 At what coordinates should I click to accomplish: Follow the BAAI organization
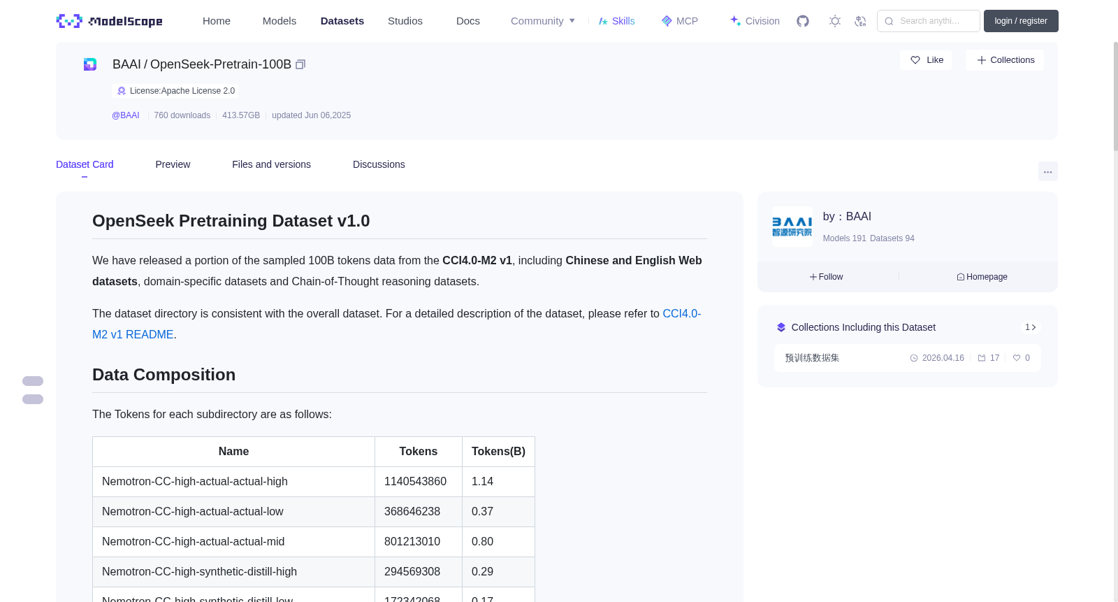(827, 277)
